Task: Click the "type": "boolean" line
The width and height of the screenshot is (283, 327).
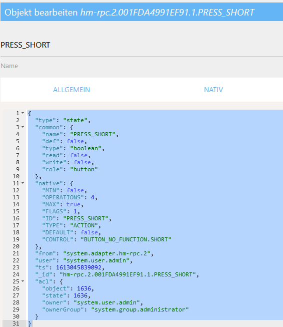Action: [73, 148]
